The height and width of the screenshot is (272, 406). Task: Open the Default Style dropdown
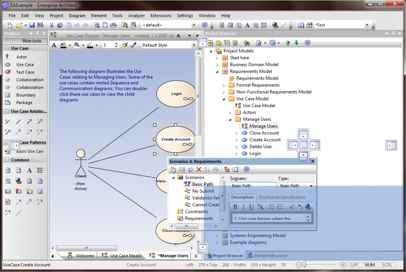[x=193, y=45]
